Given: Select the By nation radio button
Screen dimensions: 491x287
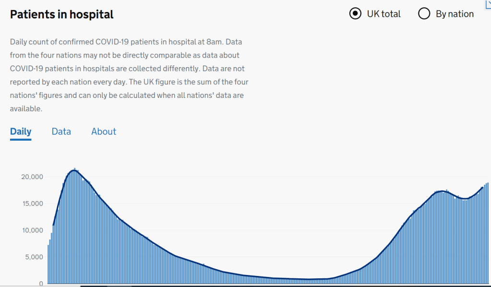Looking at the screenshot, I should (x=424, y=13).
